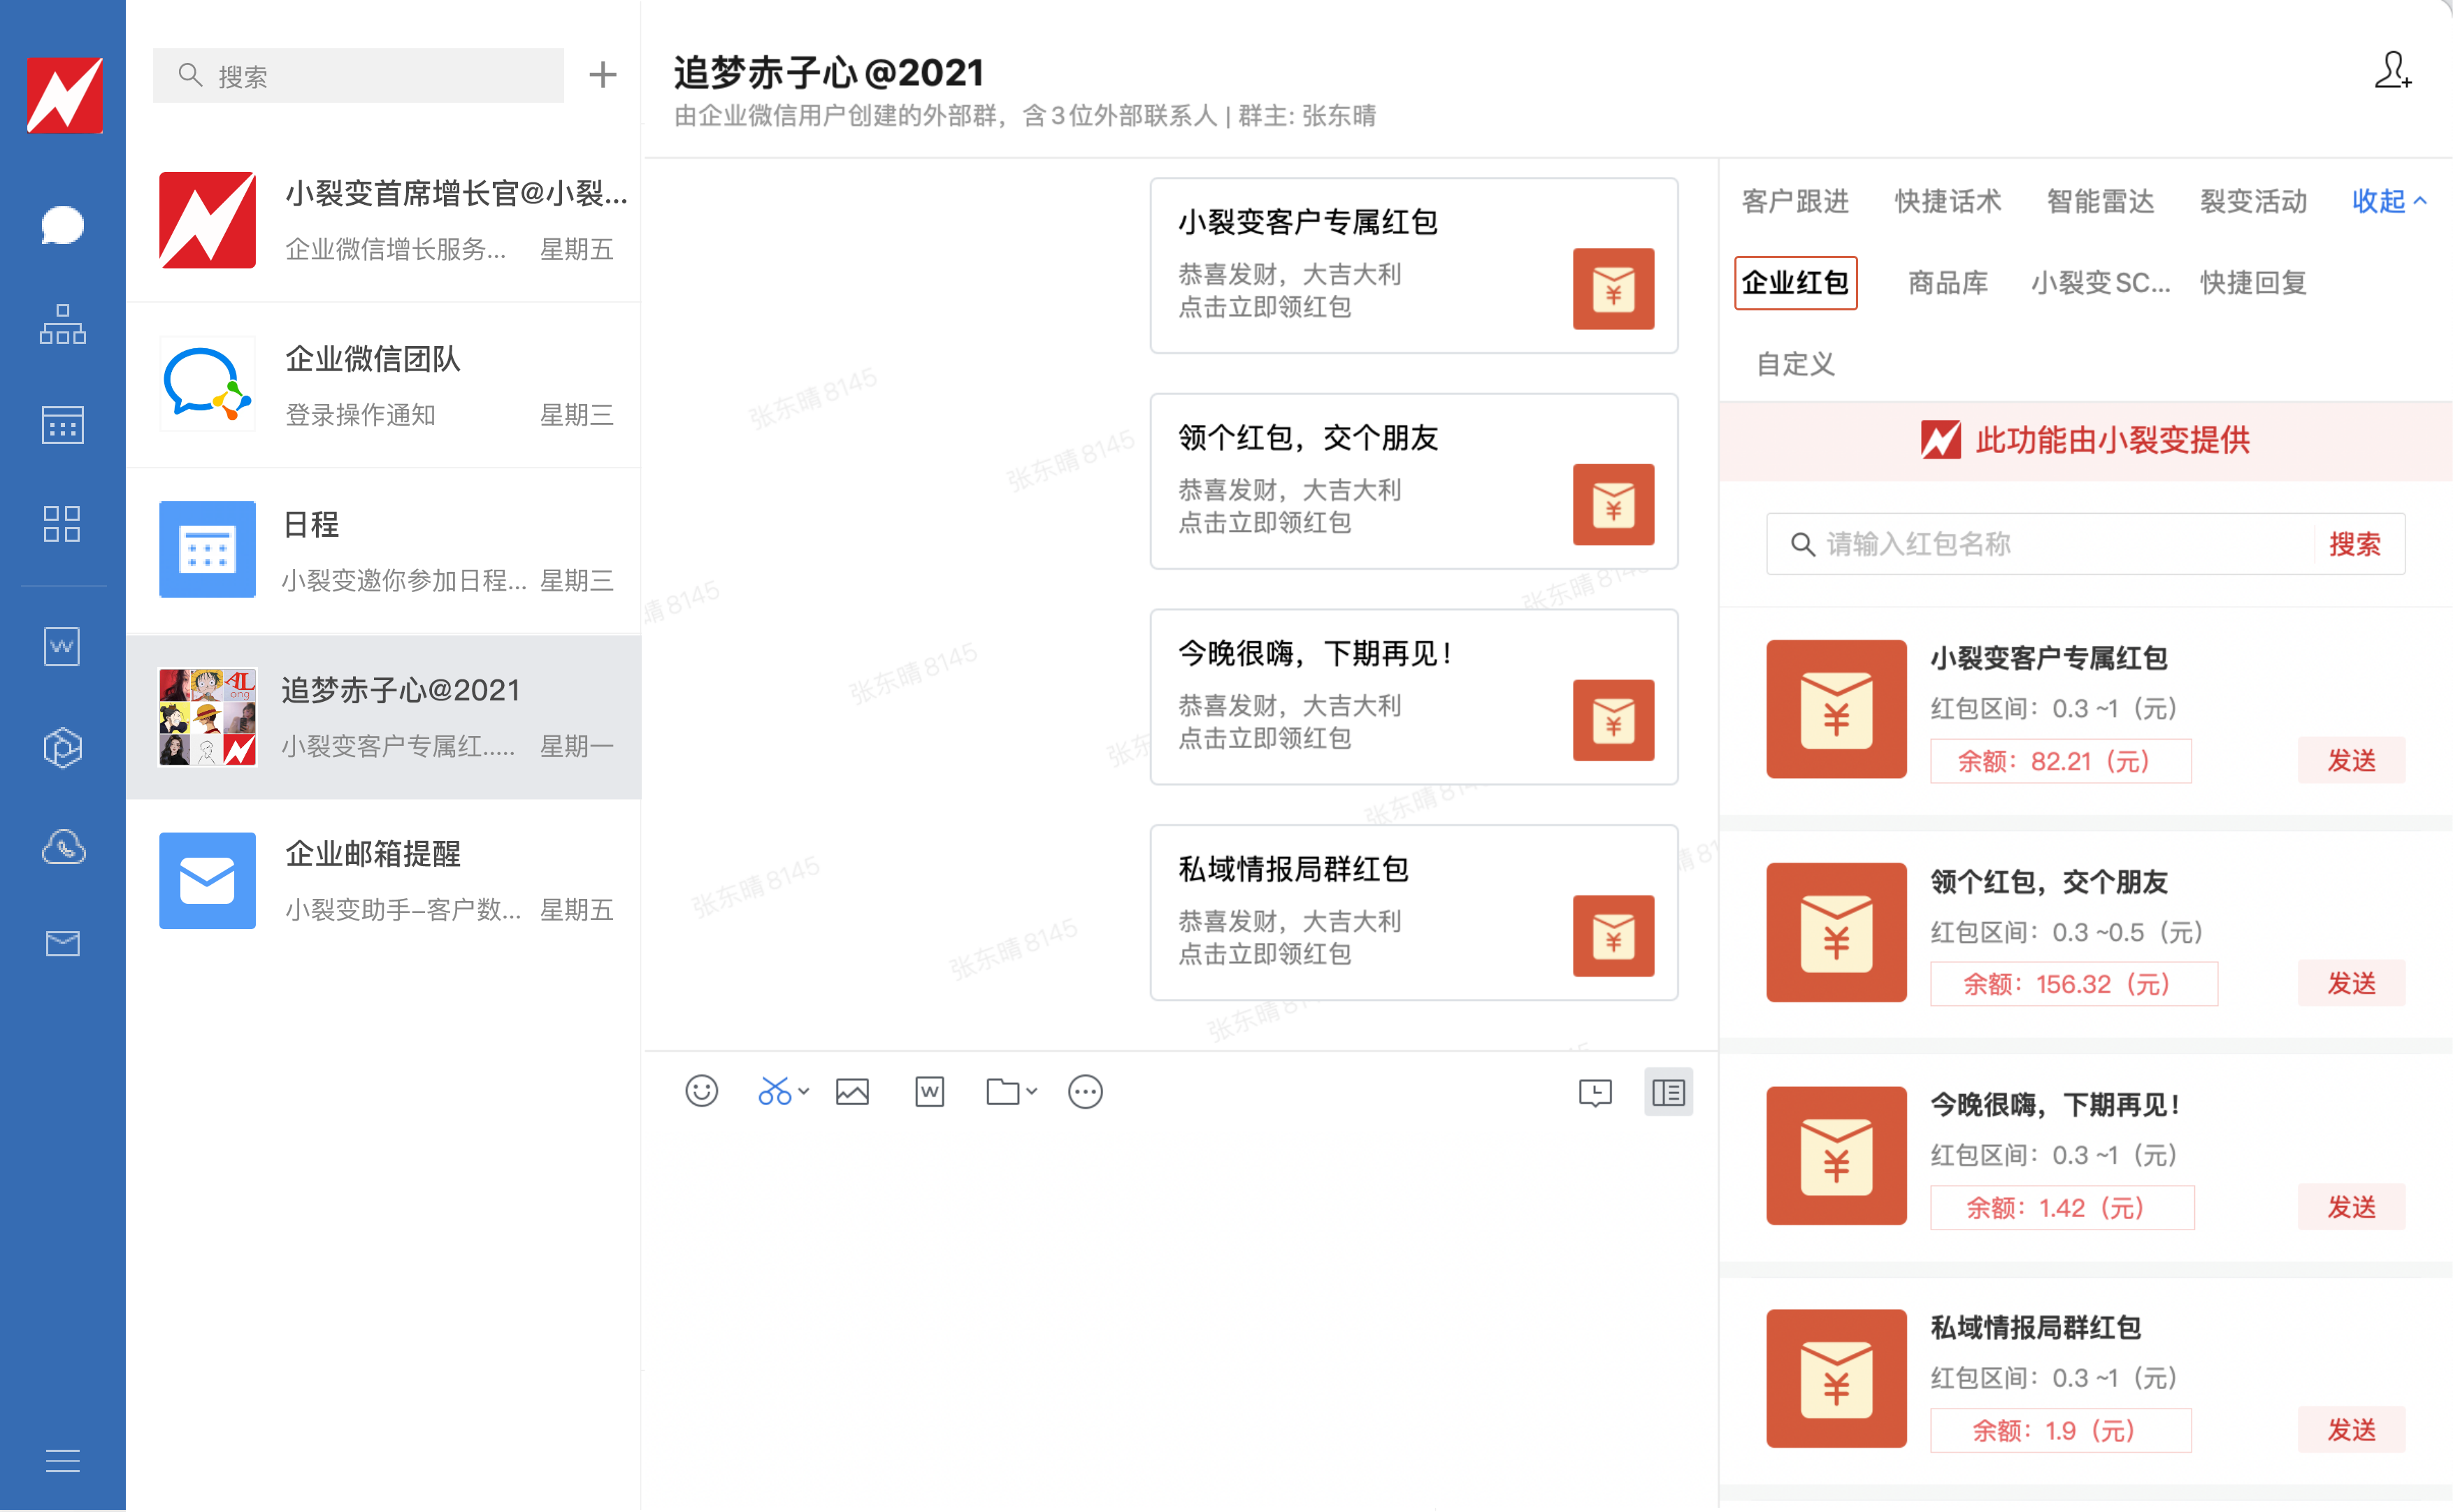This screenshot has height=1512, width=2453.
Task: Click the folder file icon in chat toolbar
Action: click(x=1002, y=1091)
